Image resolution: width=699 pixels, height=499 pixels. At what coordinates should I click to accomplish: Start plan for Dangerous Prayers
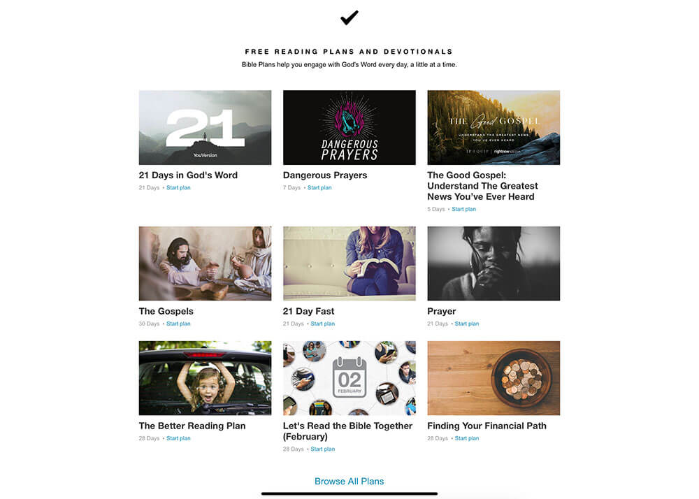(319, 187)
